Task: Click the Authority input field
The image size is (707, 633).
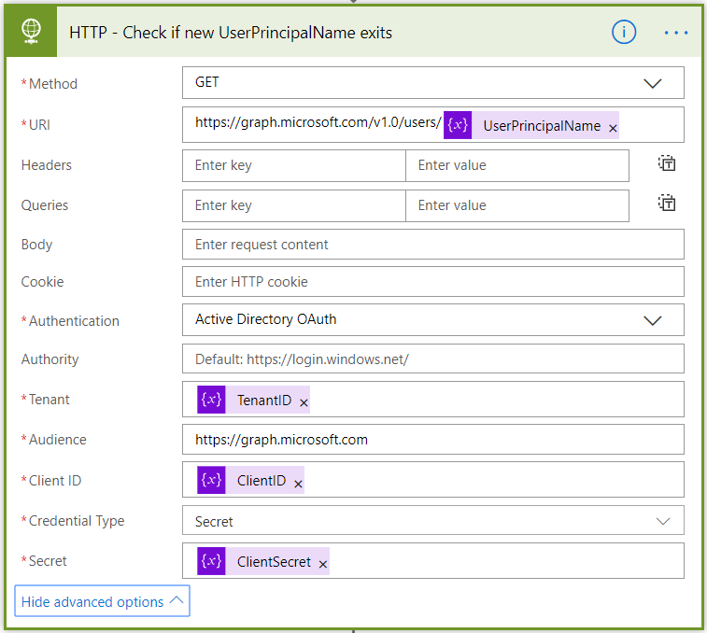Action: coord(432,359)
